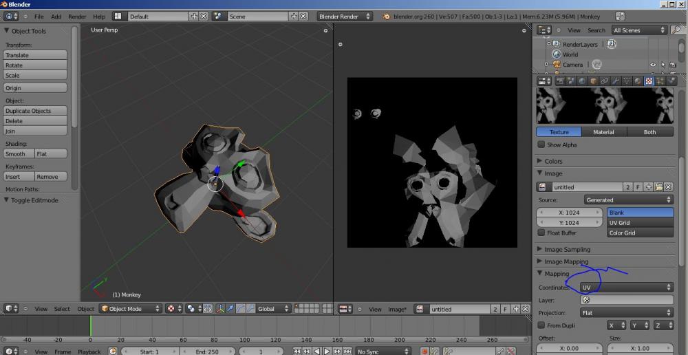Screen dimensions: 688x355
Task: Click the X 1024 width value field
Action: point(570,213)
